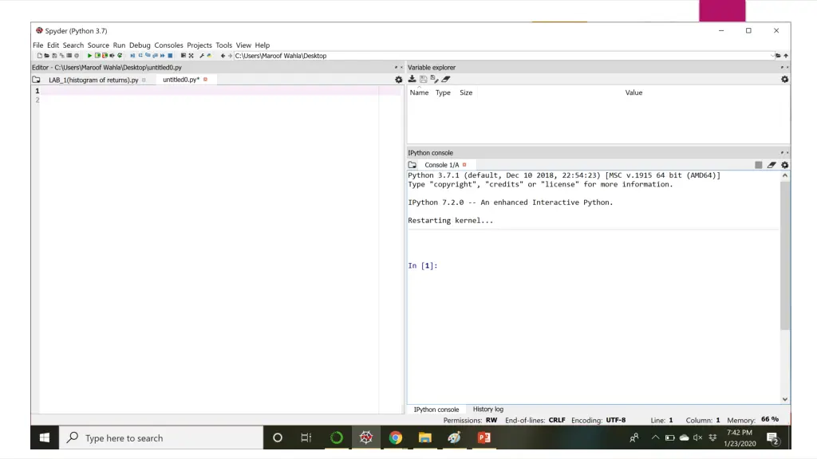Viewport: 817px width, 459px height.
Task: Open Windows Start menu
Action: coord(45,437)
